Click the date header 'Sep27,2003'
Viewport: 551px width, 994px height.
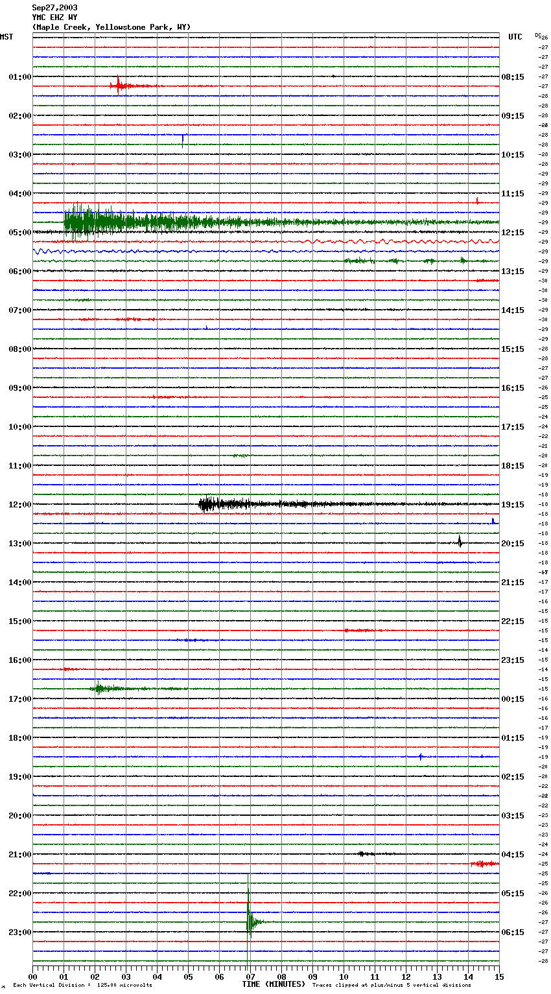(x=54, y=8)
